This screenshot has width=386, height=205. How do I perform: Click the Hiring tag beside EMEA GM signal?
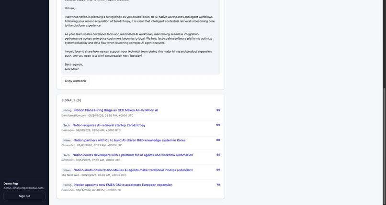click(x=67, y=185)
